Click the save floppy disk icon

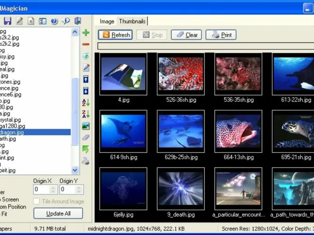7,21
